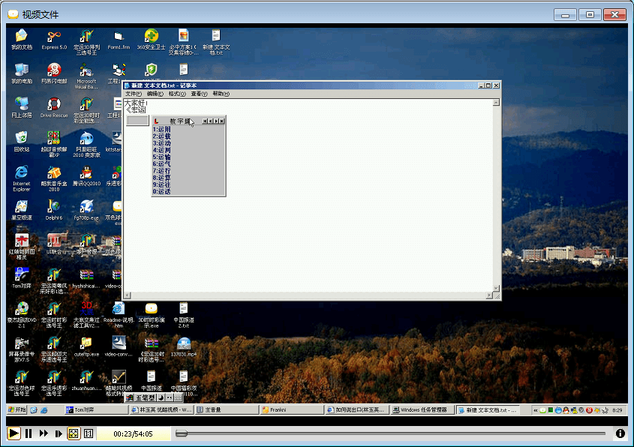Click the 00:23/54:05 time display
634x447 pixels.
(x=133, y=433)
